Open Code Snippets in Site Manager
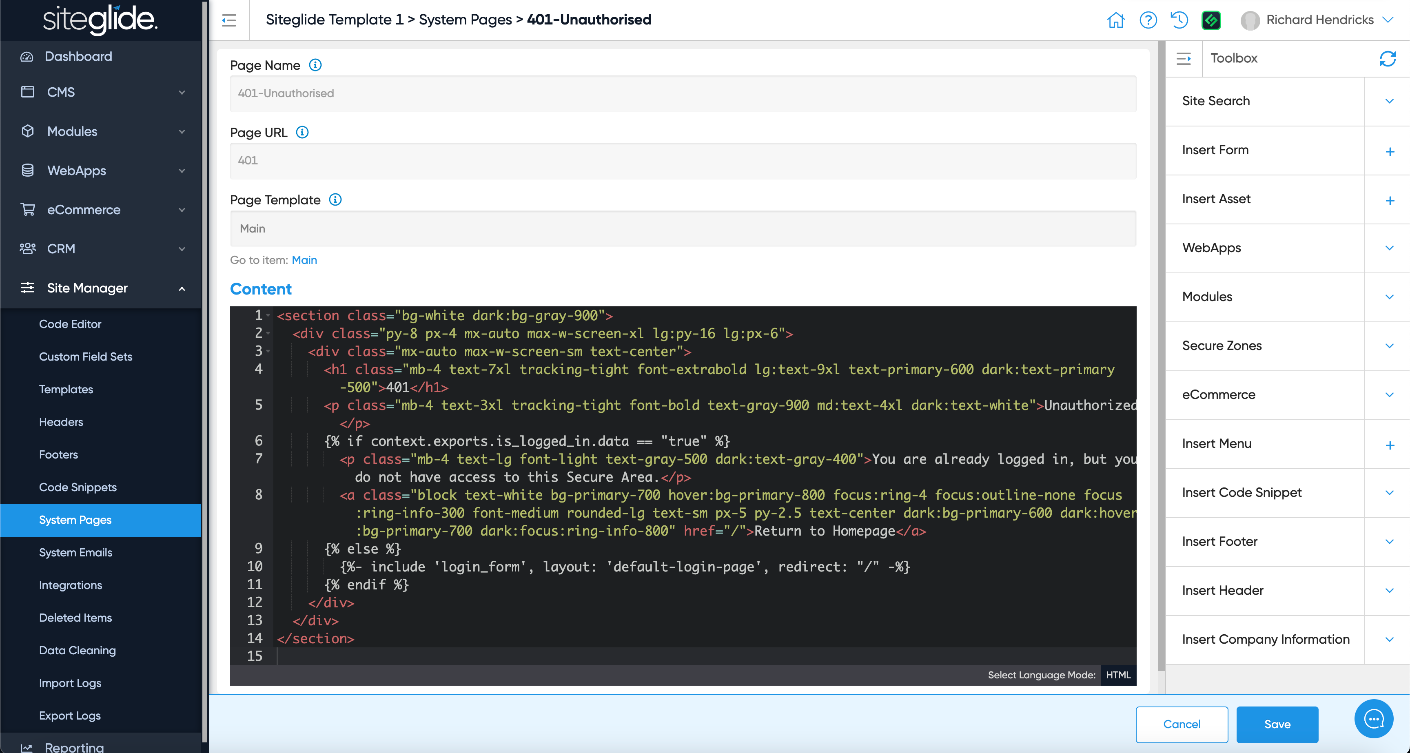Viewport: 1410px width, 753px height. pyautogui.click(x=78, y=487)
